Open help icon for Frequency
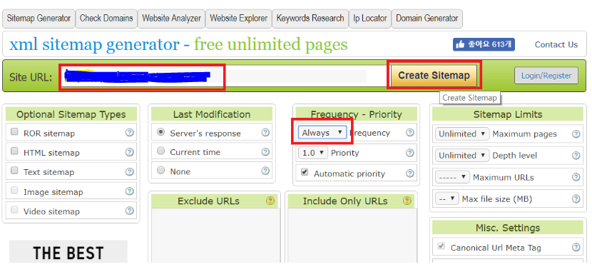 click(x=409, y=133)
